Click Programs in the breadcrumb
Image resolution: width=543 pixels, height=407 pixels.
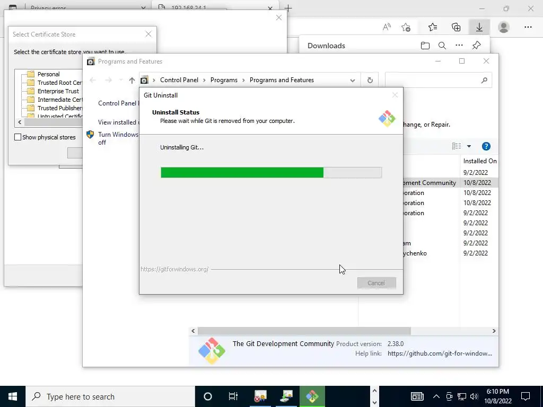click(x=224, y=80)
